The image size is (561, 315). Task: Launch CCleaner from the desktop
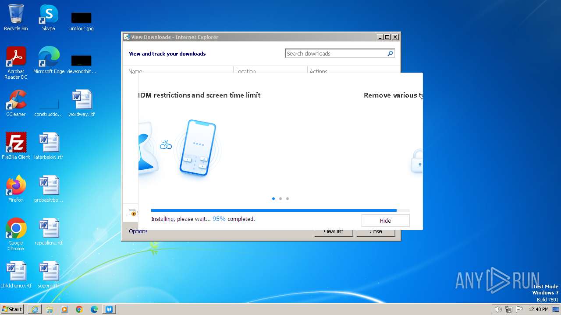(x=16, y=103)
